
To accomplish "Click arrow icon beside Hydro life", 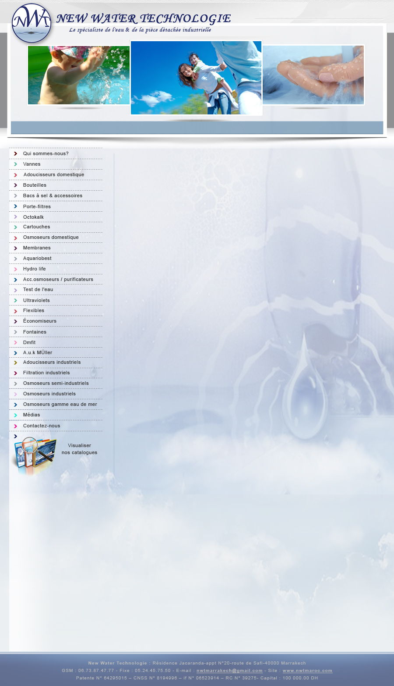I will coord(15,269).
